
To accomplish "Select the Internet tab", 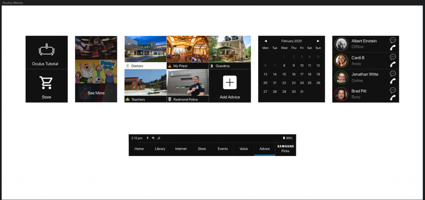I will coord(181,149).
